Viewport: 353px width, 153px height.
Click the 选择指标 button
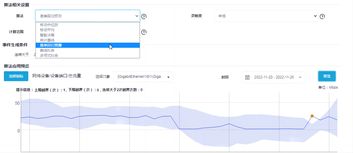[16, 76]
